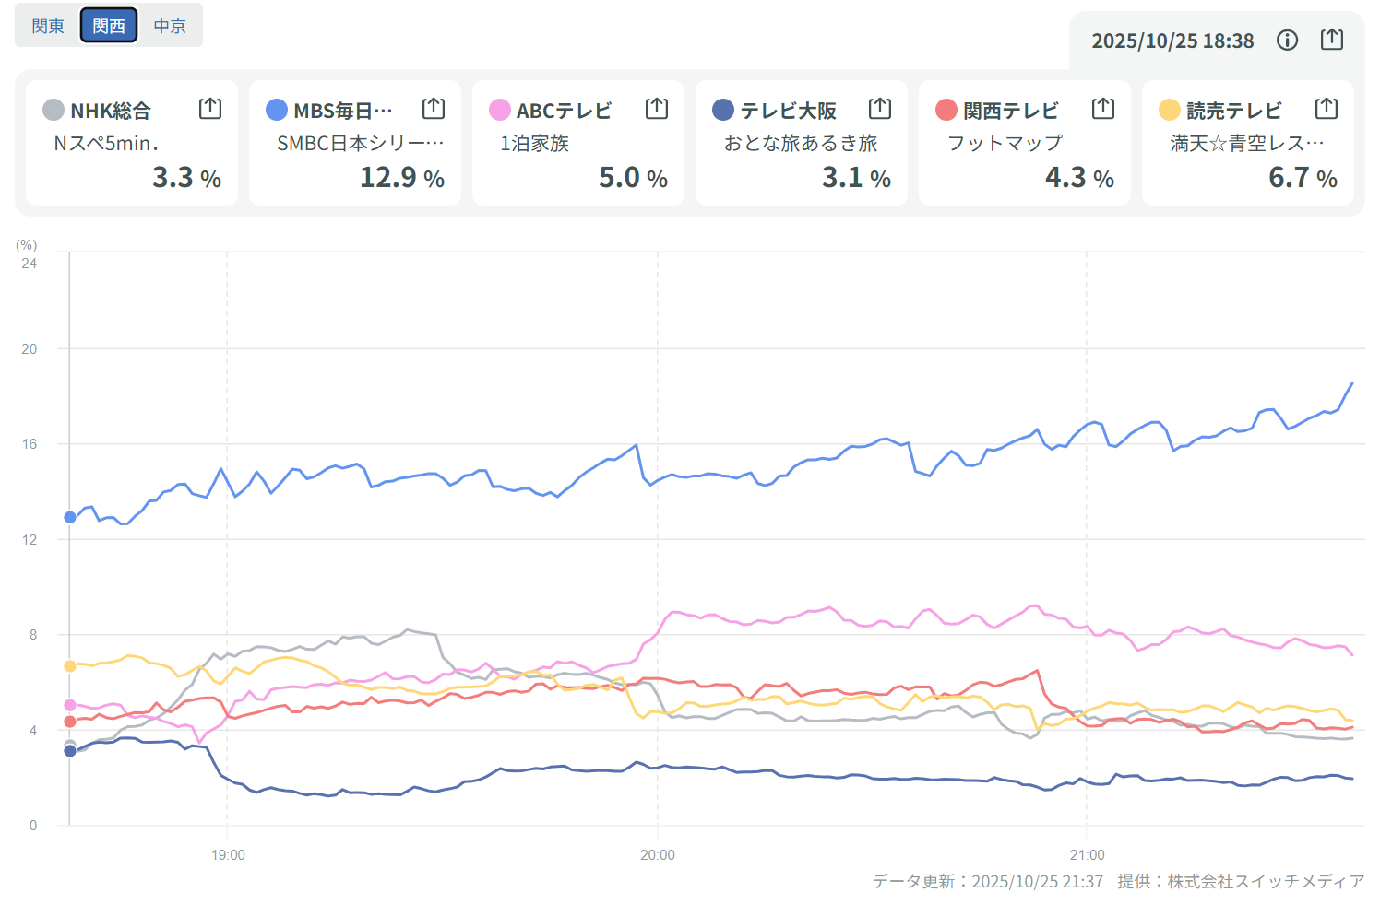Image resolution: width=1392 pixels, height=916 pixels.
Task: Open the おとな旅あるき旅 program card
Action: coord(801,143)
